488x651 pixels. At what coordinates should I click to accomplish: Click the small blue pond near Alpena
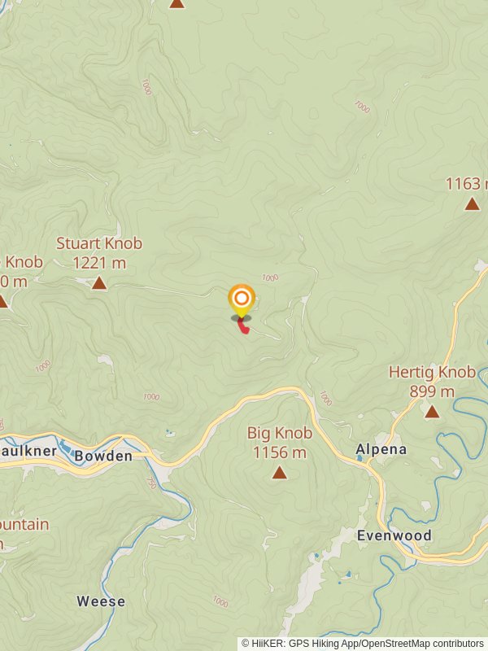coord(359,459)
